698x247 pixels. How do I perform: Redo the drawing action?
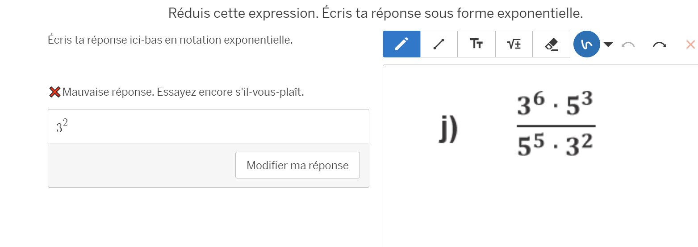coord(659,45)
